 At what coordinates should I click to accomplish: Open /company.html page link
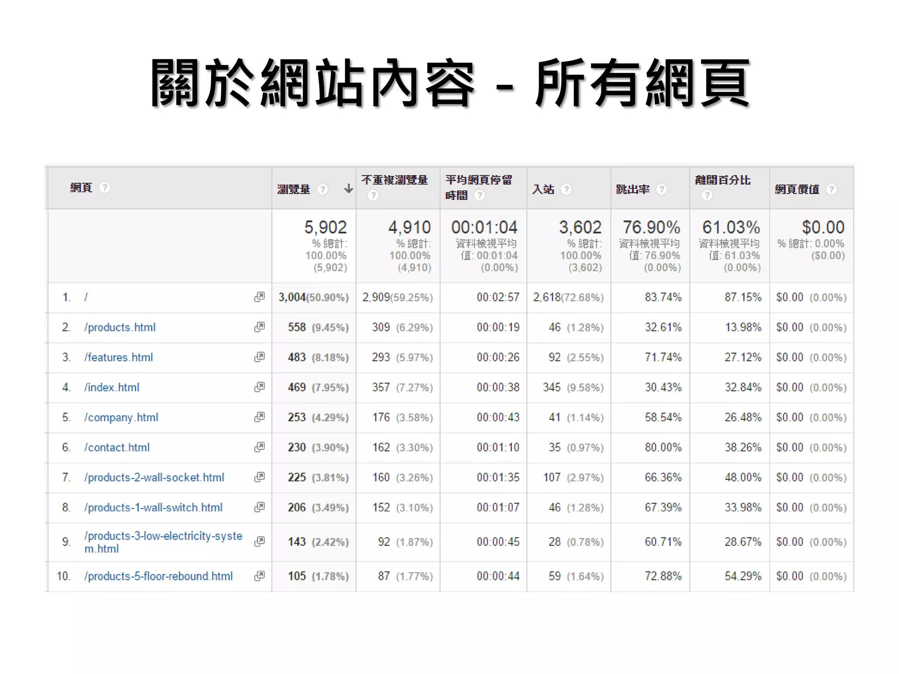tap(121, 417)
